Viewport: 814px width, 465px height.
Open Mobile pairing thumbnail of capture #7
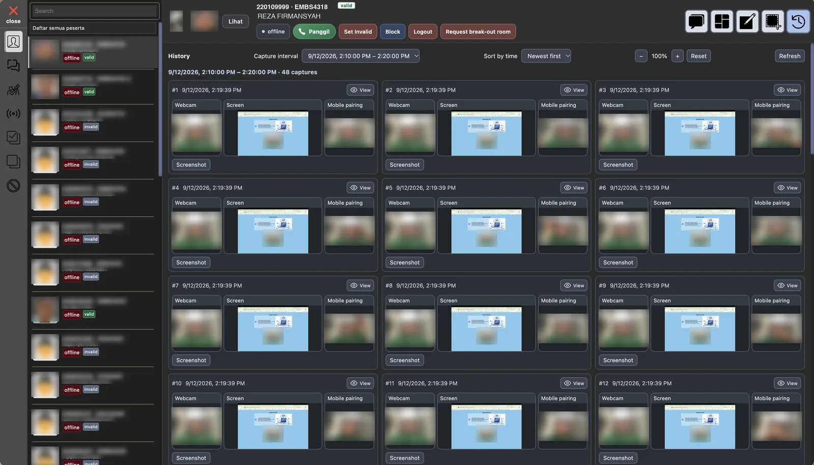tap(350, 328)
